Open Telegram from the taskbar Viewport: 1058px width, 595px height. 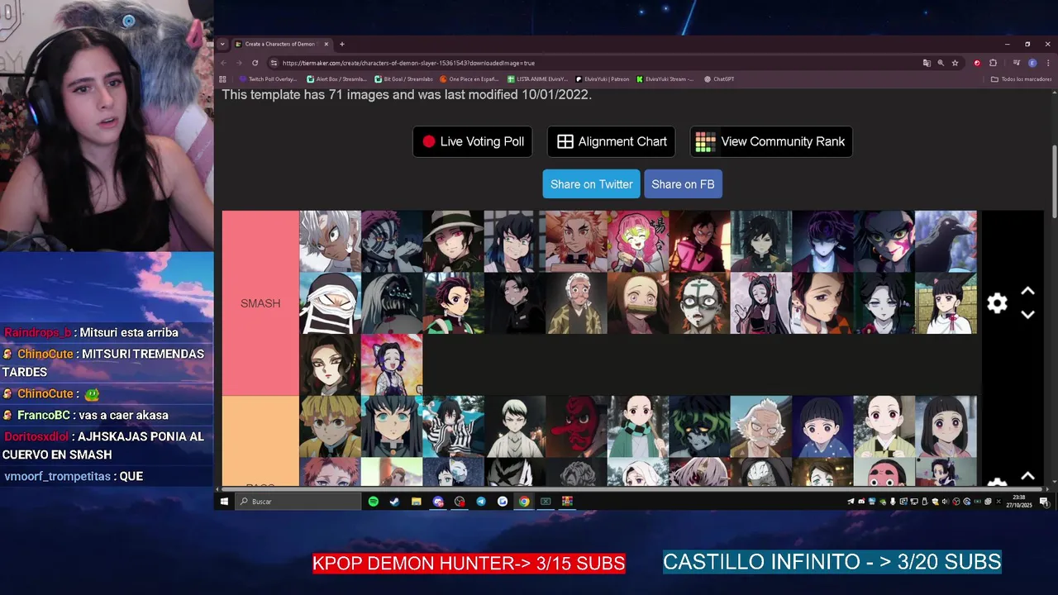point(481,502)
